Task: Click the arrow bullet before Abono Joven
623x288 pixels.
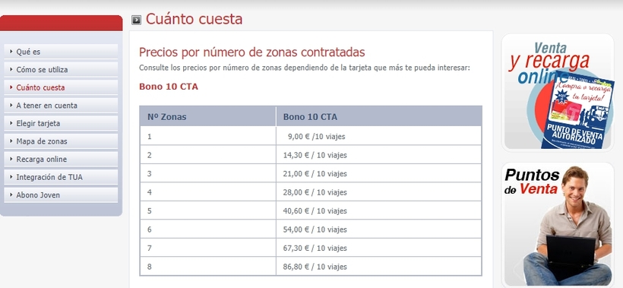Action: click(11, 195)
